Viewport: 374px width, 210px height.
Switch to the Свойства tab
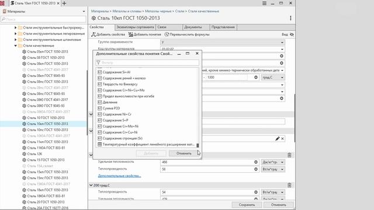click(x=101, y=27)
